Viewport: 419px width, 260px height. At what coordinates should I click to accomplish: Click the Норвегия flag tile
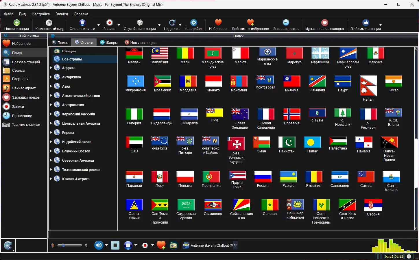(x=291, y=117)
